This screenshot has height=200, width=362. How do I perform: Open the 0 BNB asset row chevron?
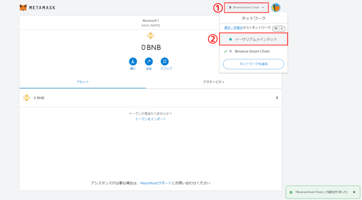click(x=277, y=98)
